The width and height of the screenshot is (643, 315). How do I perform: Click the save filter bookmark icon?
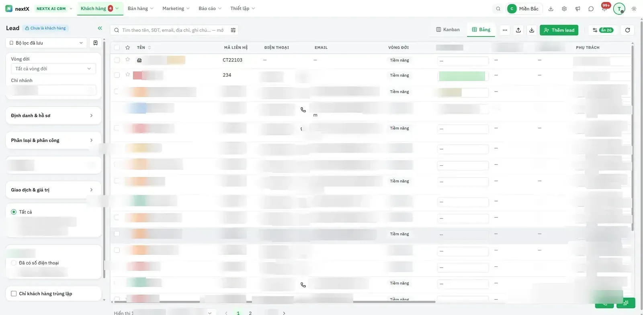(x=95, y=43)
